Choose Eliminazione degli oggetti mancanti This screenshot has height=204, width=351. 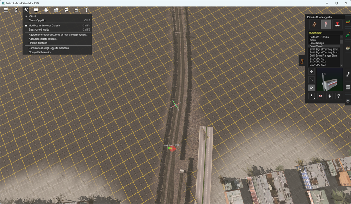(57, 48)
